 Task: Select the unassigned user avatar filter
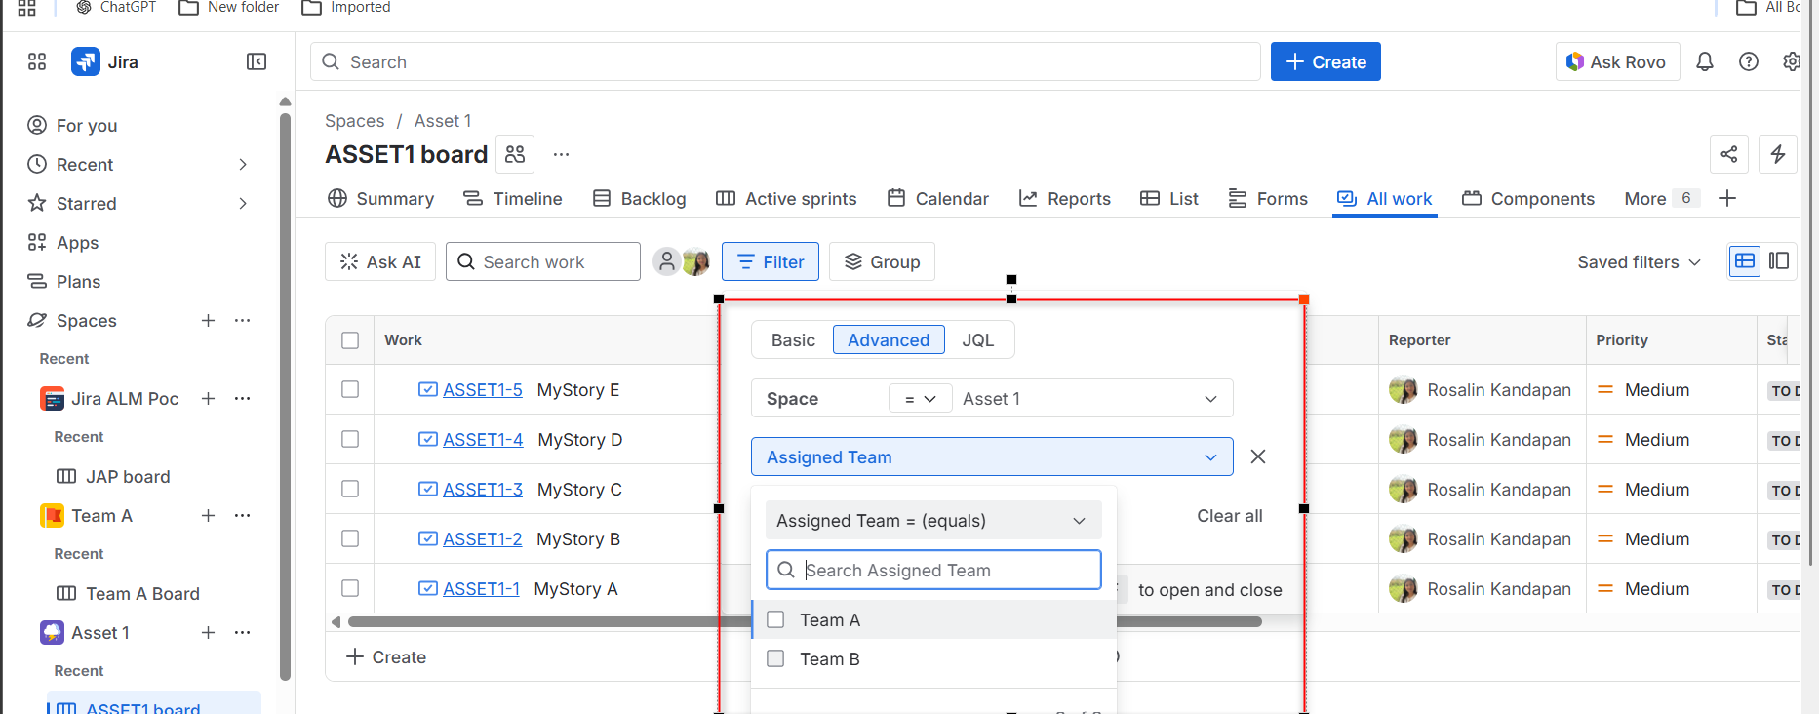click(x=666, y=261)
